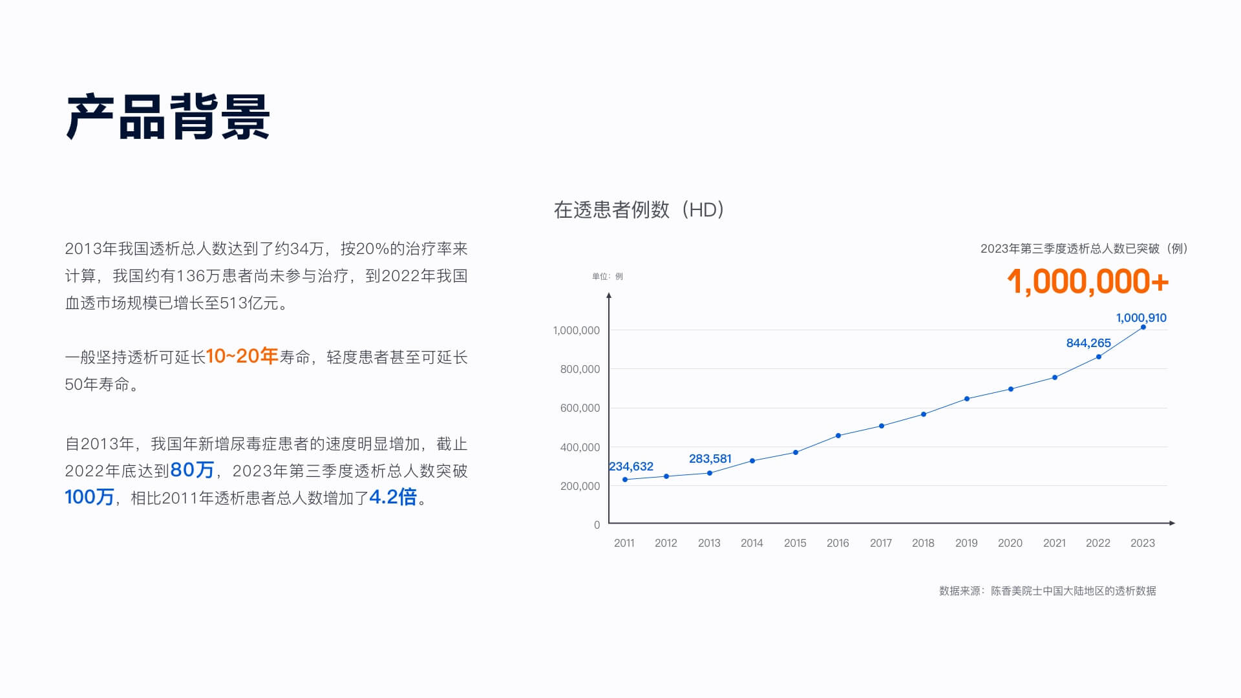Click x-axis year 2018
Screen dimensions: 1241x698
point(923,543)
